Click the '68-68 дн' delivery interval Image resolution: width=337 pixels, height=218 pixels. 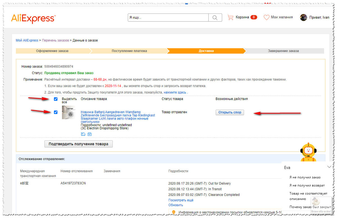tap(100, 79)
